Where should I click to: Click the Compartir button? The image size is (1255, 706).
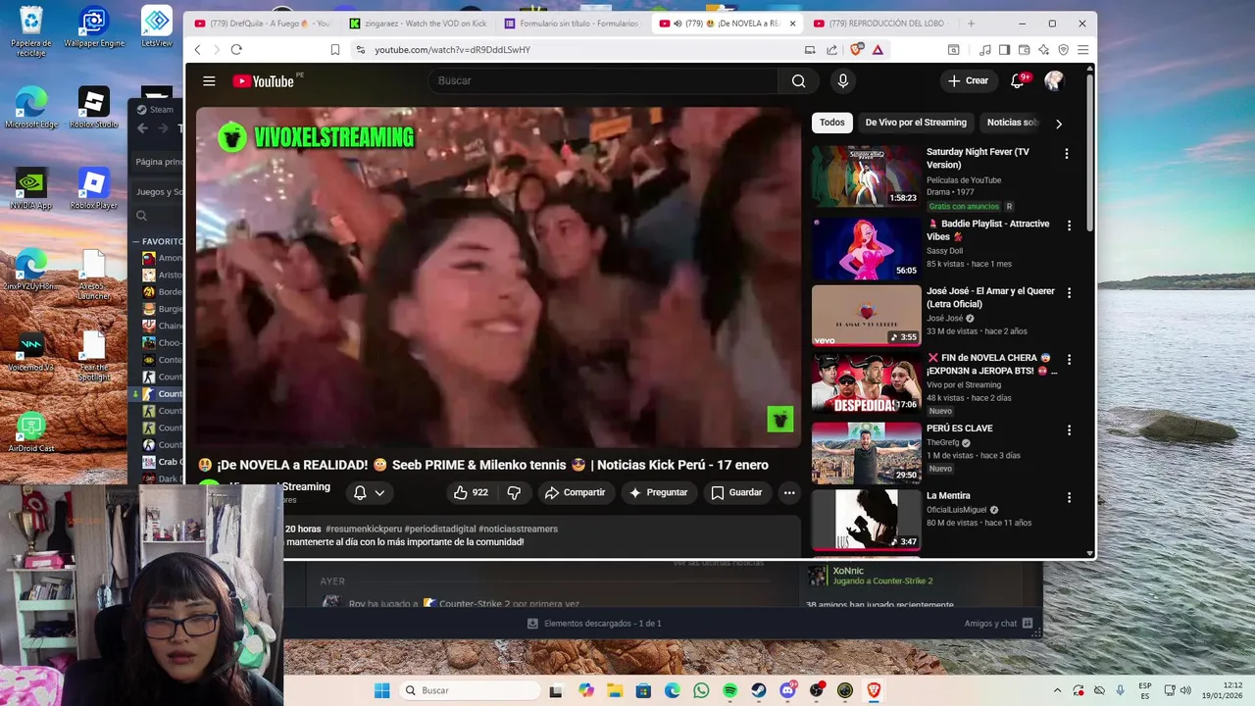[x=575, y=492]
